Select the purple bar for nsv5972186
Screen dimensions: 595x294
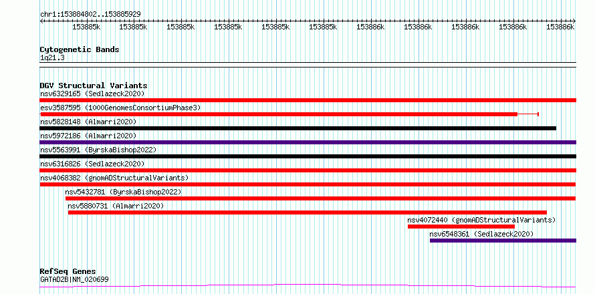coord(308,142)
